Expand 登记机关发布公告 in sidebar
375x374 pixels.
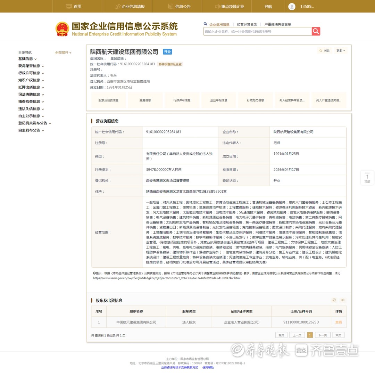pos(35,123)
